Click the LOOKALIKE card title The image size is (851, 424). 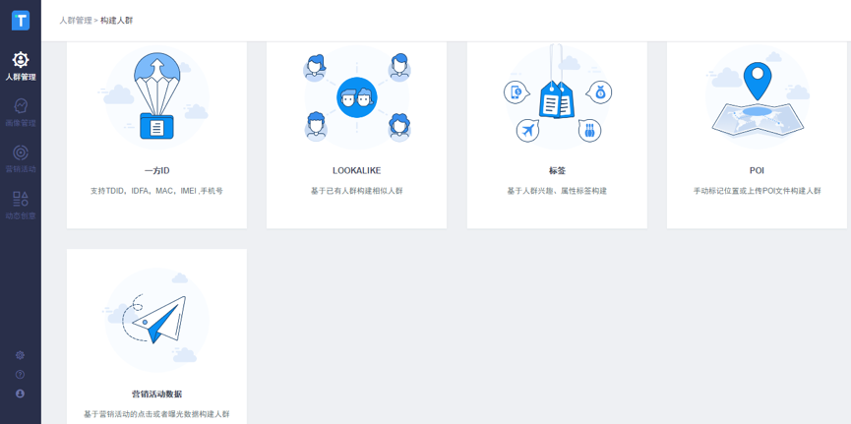[x=356, y=171]
